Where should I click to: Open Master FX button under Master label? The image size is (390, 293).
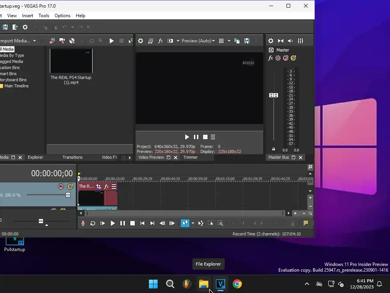click(x=271, y=58)
